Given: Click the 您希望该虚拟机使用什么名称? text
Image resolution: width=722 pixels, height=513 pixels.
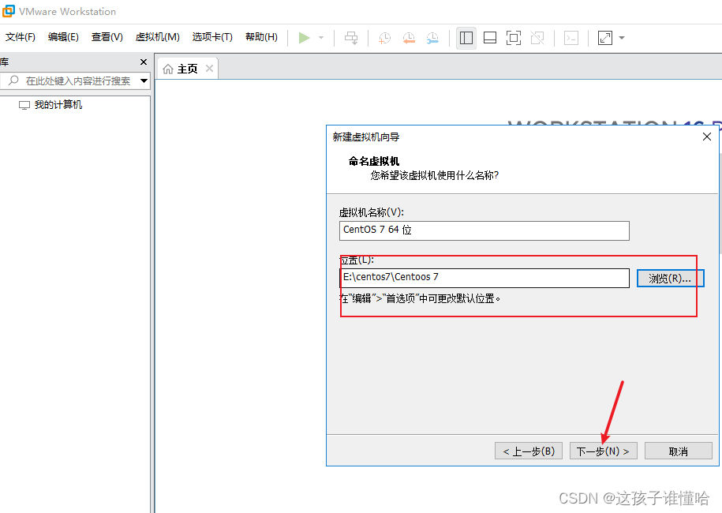Looking at the screenshot, I should coord(434,175).
